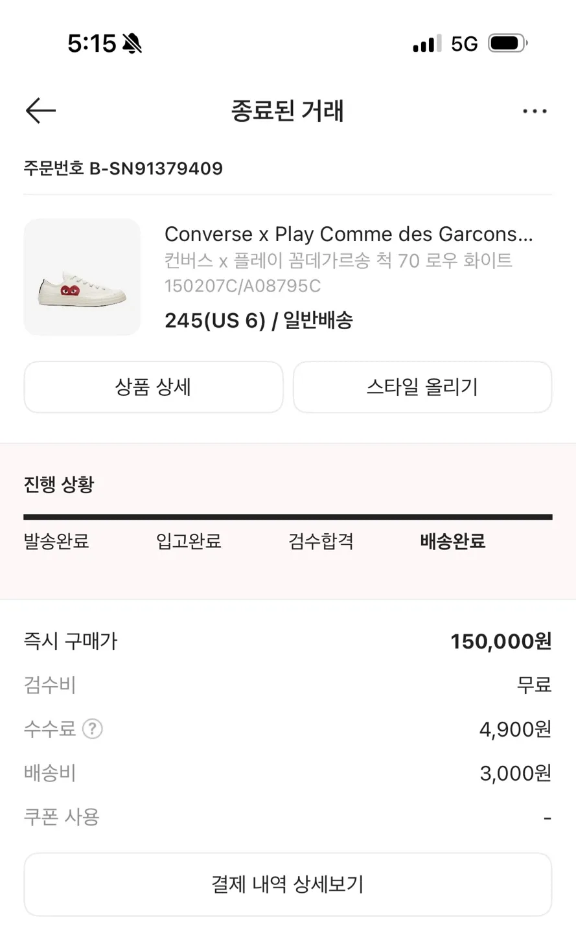
Task: Tap the 245(US 6) size text
Action: coord(215,320)
